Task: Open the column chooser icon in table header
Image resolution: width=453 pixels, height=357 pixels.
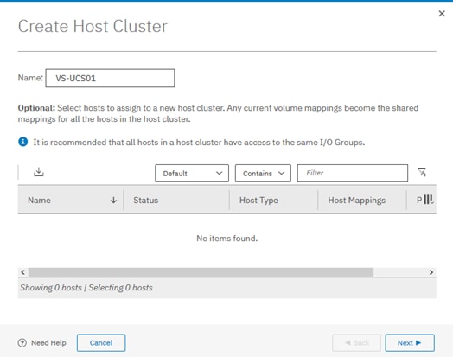Action: click(429, 200)
